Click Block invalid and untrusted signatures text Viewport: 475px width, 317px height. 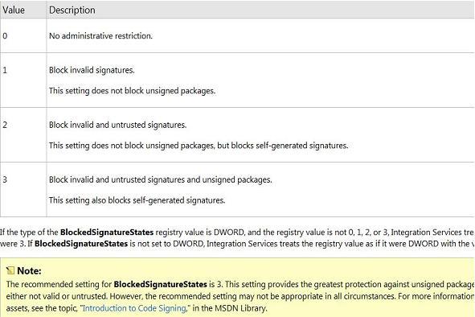click(x=117, y=125)
